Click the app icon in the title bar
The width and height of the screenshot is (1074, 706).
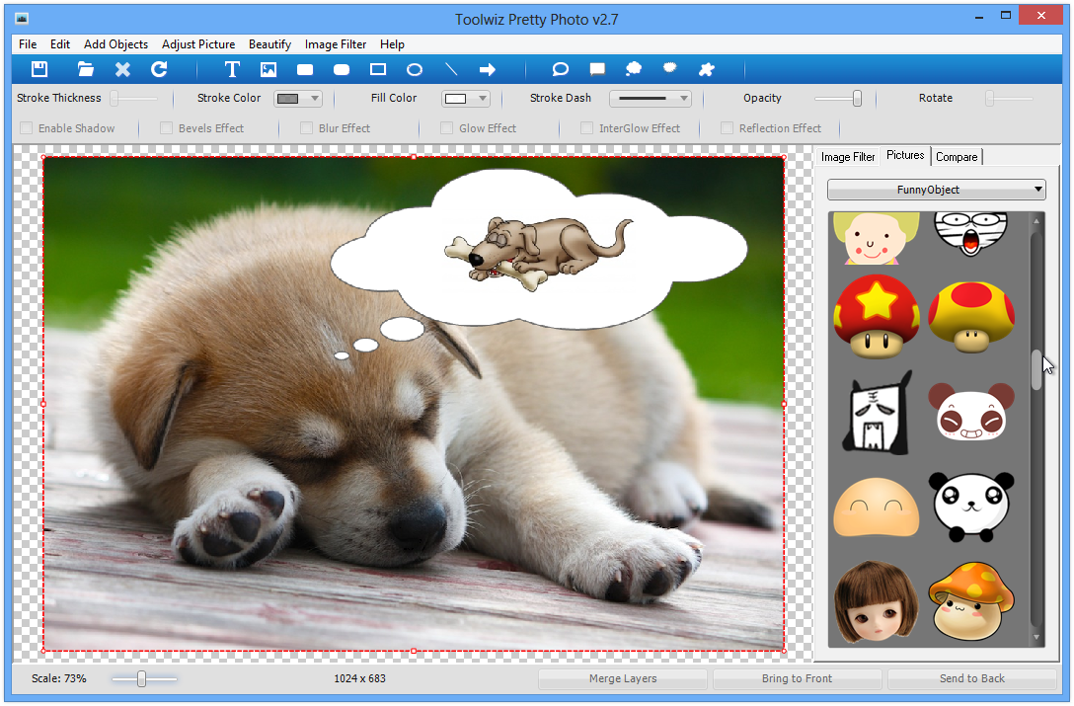point(22,19)
